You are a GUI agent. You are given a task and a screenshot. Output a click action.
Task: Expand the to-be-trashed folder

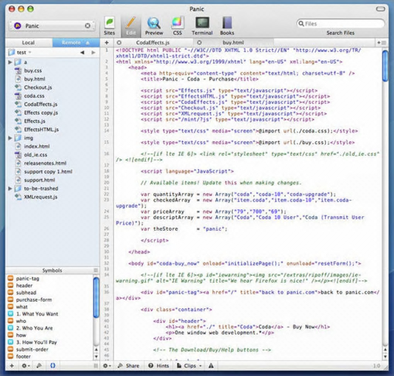[x=10, y=189]
